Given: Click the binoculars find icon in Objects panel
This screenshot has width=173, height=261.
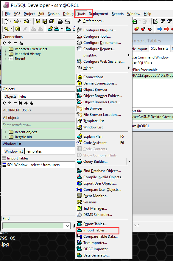Looking at the screenshot, I should [21, 103].
